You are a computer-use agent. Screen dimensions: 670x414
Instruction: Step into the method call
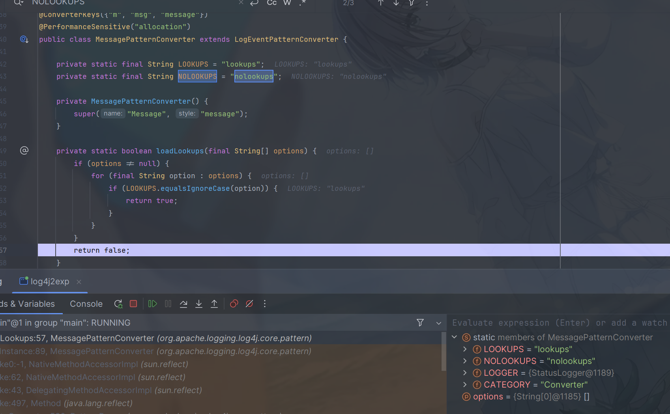(199, 304)
